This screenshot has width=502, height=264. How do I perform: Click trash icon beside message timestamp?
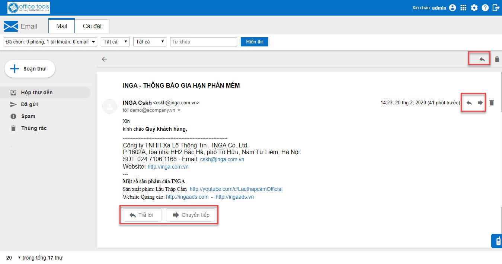coord(492,103)
